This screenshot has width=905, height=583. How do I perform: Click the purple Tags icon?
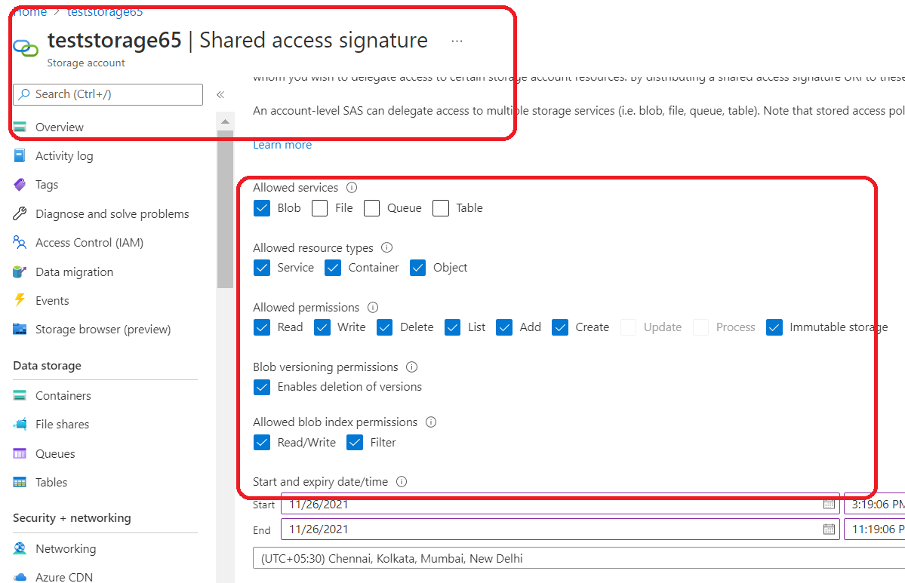[x=20, y=185]
